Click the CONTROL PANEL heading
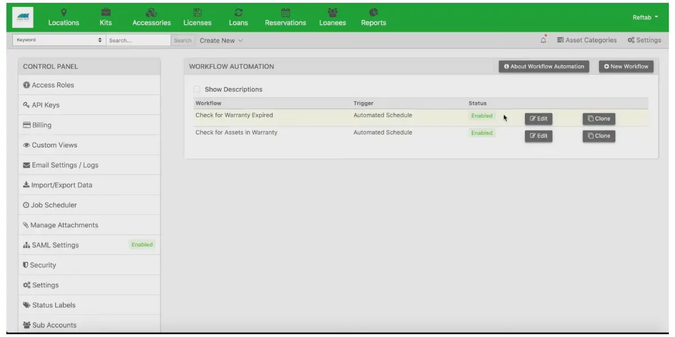675x337 pixels. coord(51,66)
